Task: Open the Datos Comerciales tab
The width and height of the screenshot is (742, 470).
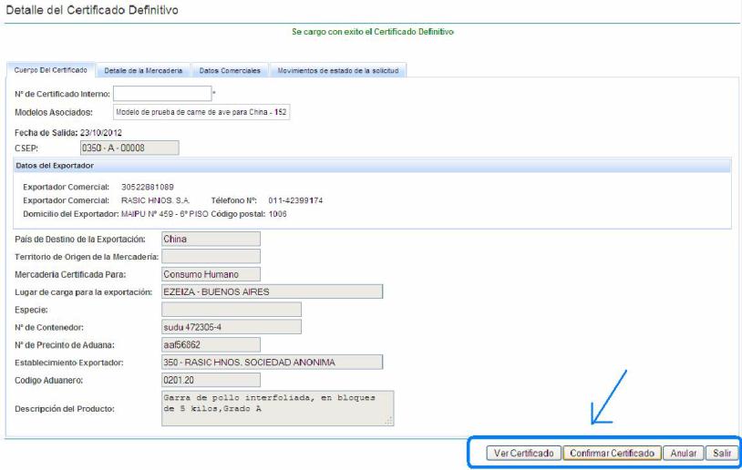Action: (x=230, y=70)
